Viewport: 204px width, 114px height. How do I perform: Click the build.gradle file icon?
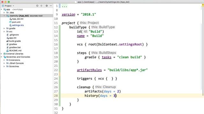tap(7, 41)
